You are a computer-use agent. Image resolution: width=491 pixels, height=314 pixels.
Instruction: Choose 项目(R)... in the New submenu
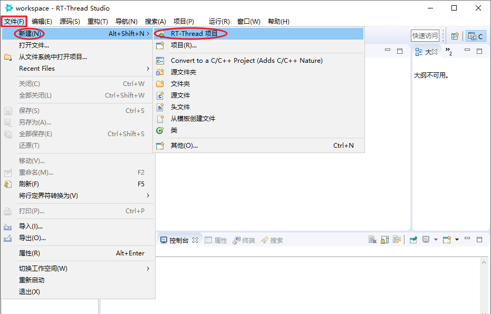coord(258,45)
